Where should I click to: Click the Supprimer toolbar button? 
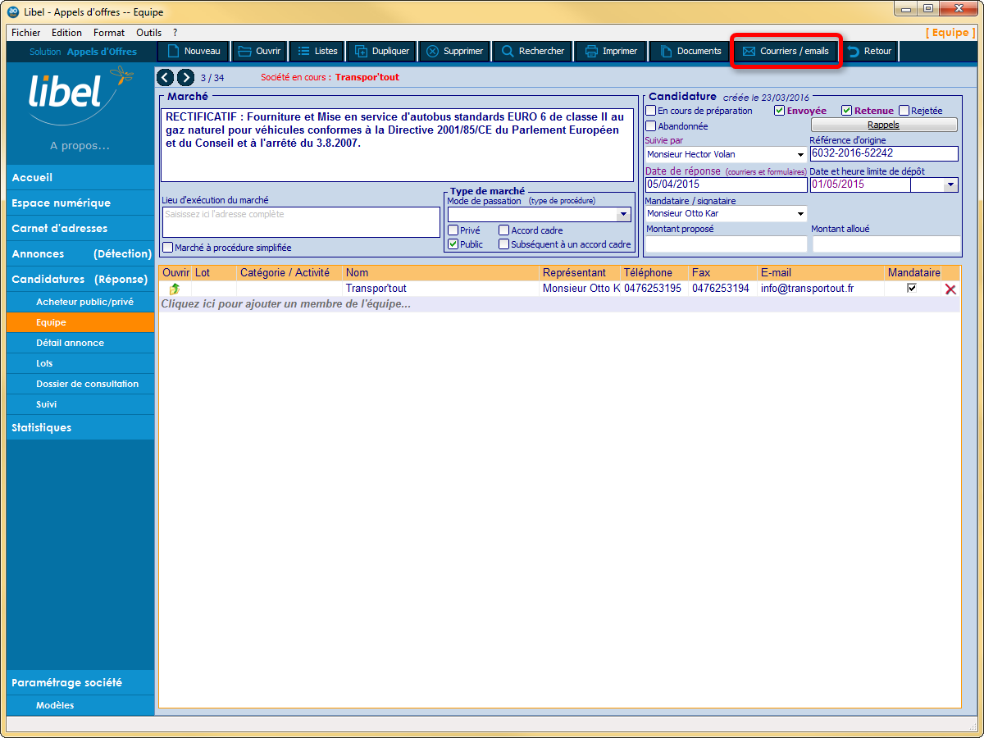(x=455, y=51)
